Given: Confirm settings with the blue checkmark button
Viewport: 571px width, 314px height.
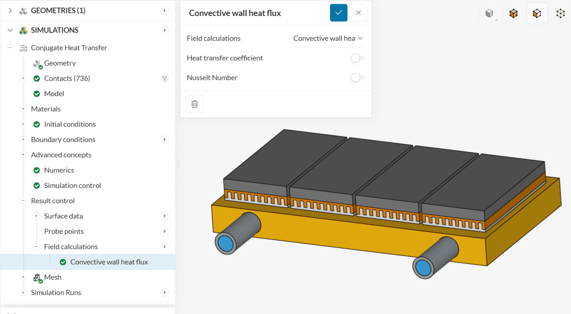Looking at the screenshot, I should pyautogui.click(x=338, y=13).
